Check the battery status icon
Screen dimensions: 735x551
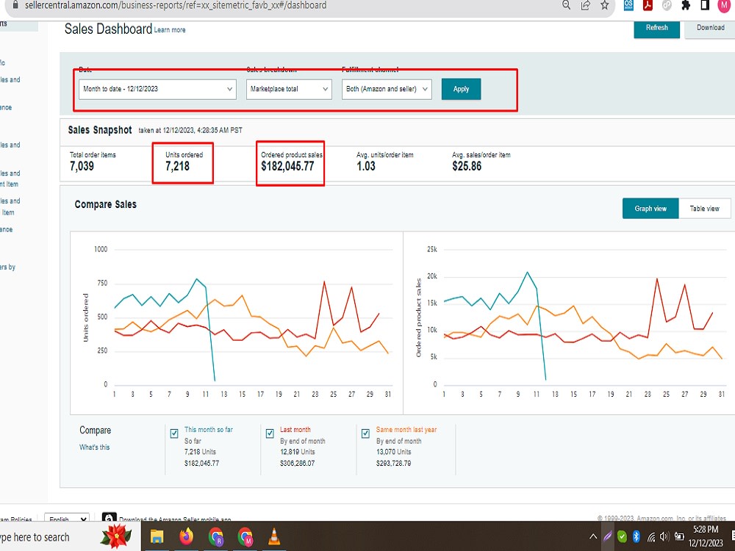[679, 536]
